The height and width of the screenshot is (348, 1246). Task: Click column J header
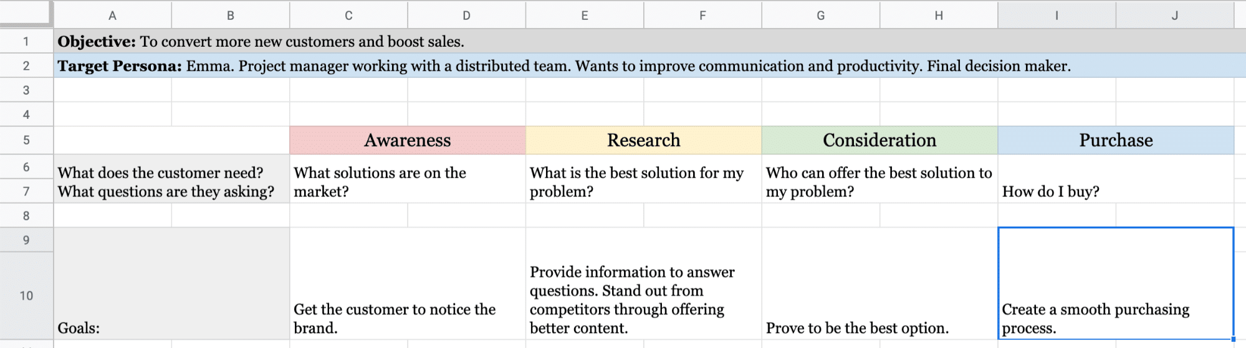pos(1174,16)
